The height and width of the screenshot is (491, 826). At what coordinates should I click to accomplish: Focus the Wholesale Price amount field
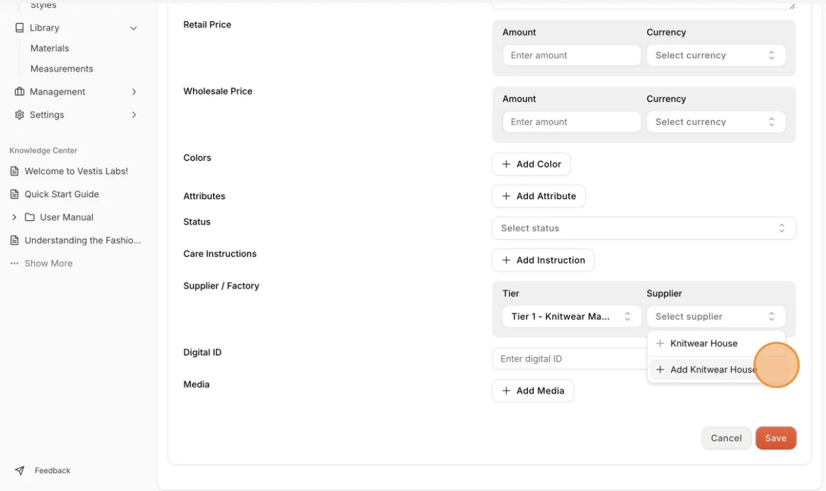tap(572, 122)
